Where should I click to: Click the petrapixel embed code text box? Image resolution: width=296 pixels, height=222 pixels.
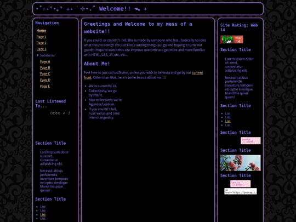(x=241, y=191)
